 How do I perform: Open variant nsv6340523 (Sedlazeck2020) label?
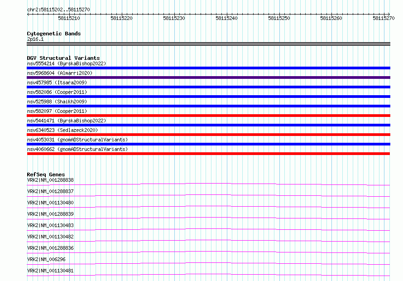click(x=62, y=130)
